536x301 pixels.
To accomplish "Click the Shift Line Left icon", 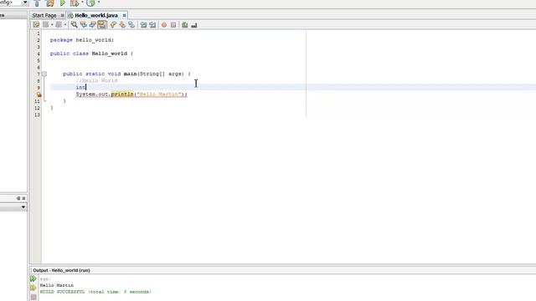I will [143, 24].
